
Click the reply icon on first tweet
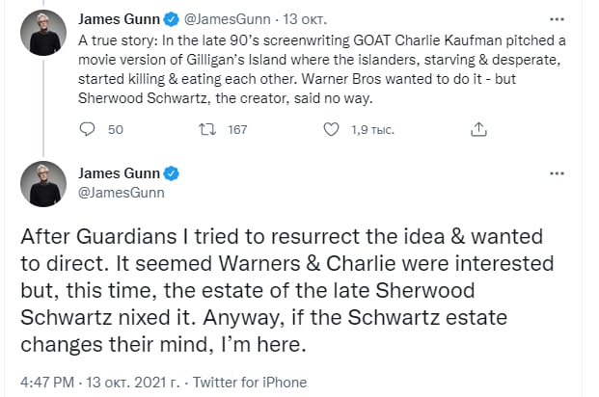[x=86, y=130]
